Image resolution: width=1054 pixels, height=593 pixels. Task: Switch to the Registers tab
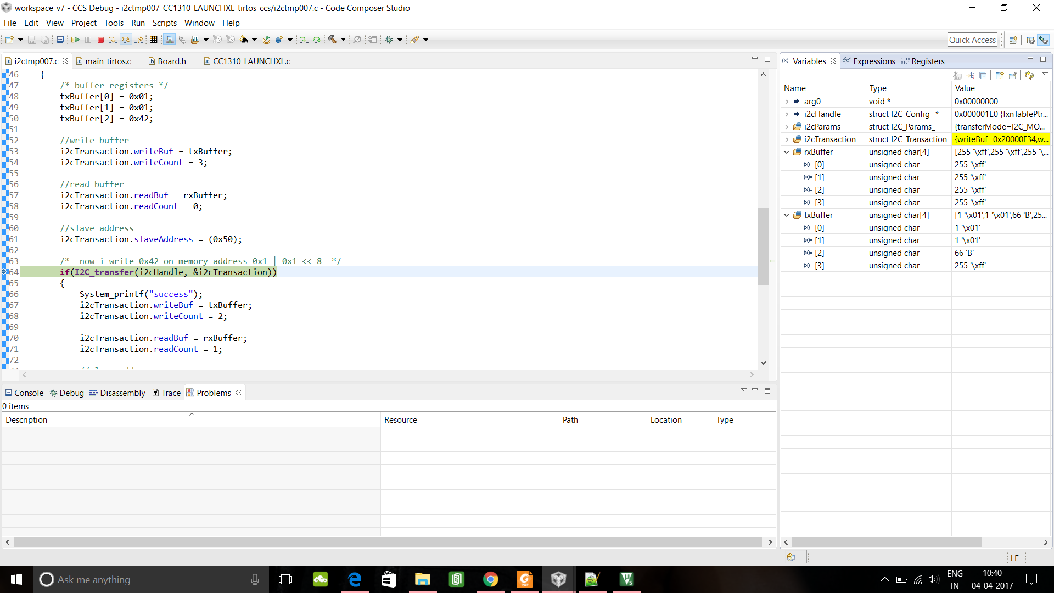point(927,61)
